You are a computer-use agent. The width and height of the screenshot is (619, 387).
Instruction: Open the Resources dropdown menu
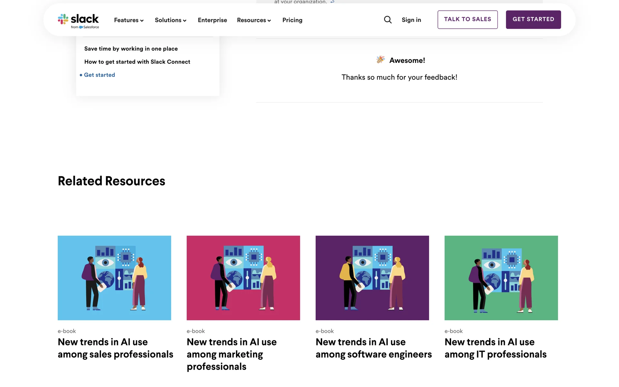(254, 20)
